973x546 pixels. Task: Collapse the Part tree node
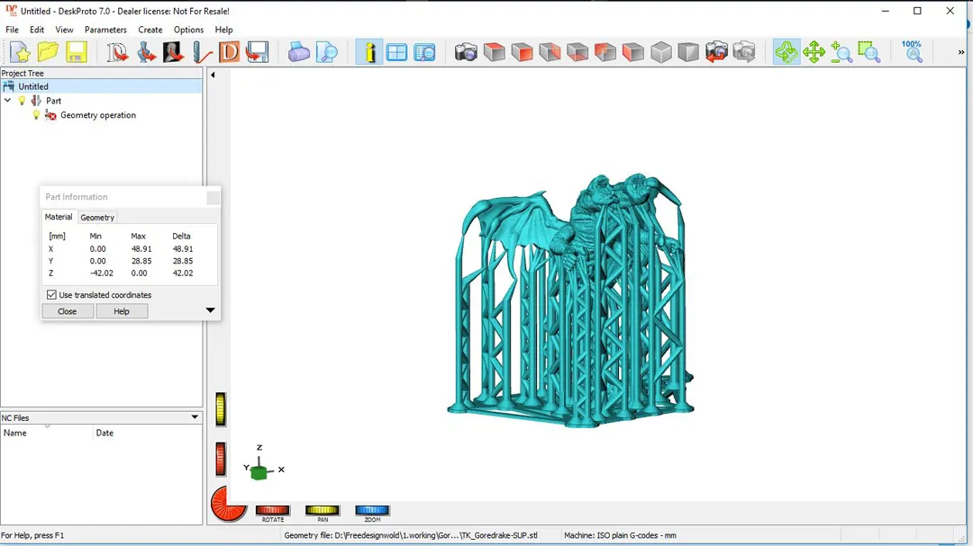[x=7, y=101]
